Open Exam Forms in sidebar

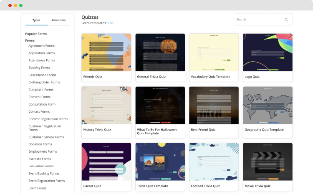click(37, 188)
